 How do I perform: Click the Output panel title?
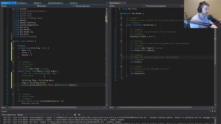coord(4,111)
